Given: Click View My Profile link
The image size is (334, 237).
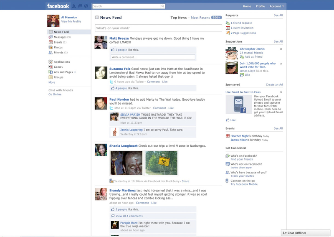Looking at the screenshot, I should [71, 21].
